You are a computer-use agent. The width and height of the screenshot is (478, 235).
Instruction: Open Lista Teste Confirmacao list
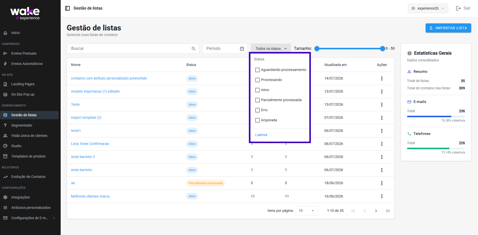tap(90, 144)
